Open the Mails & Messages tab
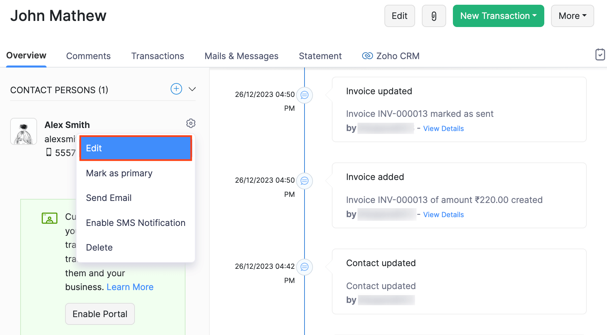607x335 pixels. (241, 56)
